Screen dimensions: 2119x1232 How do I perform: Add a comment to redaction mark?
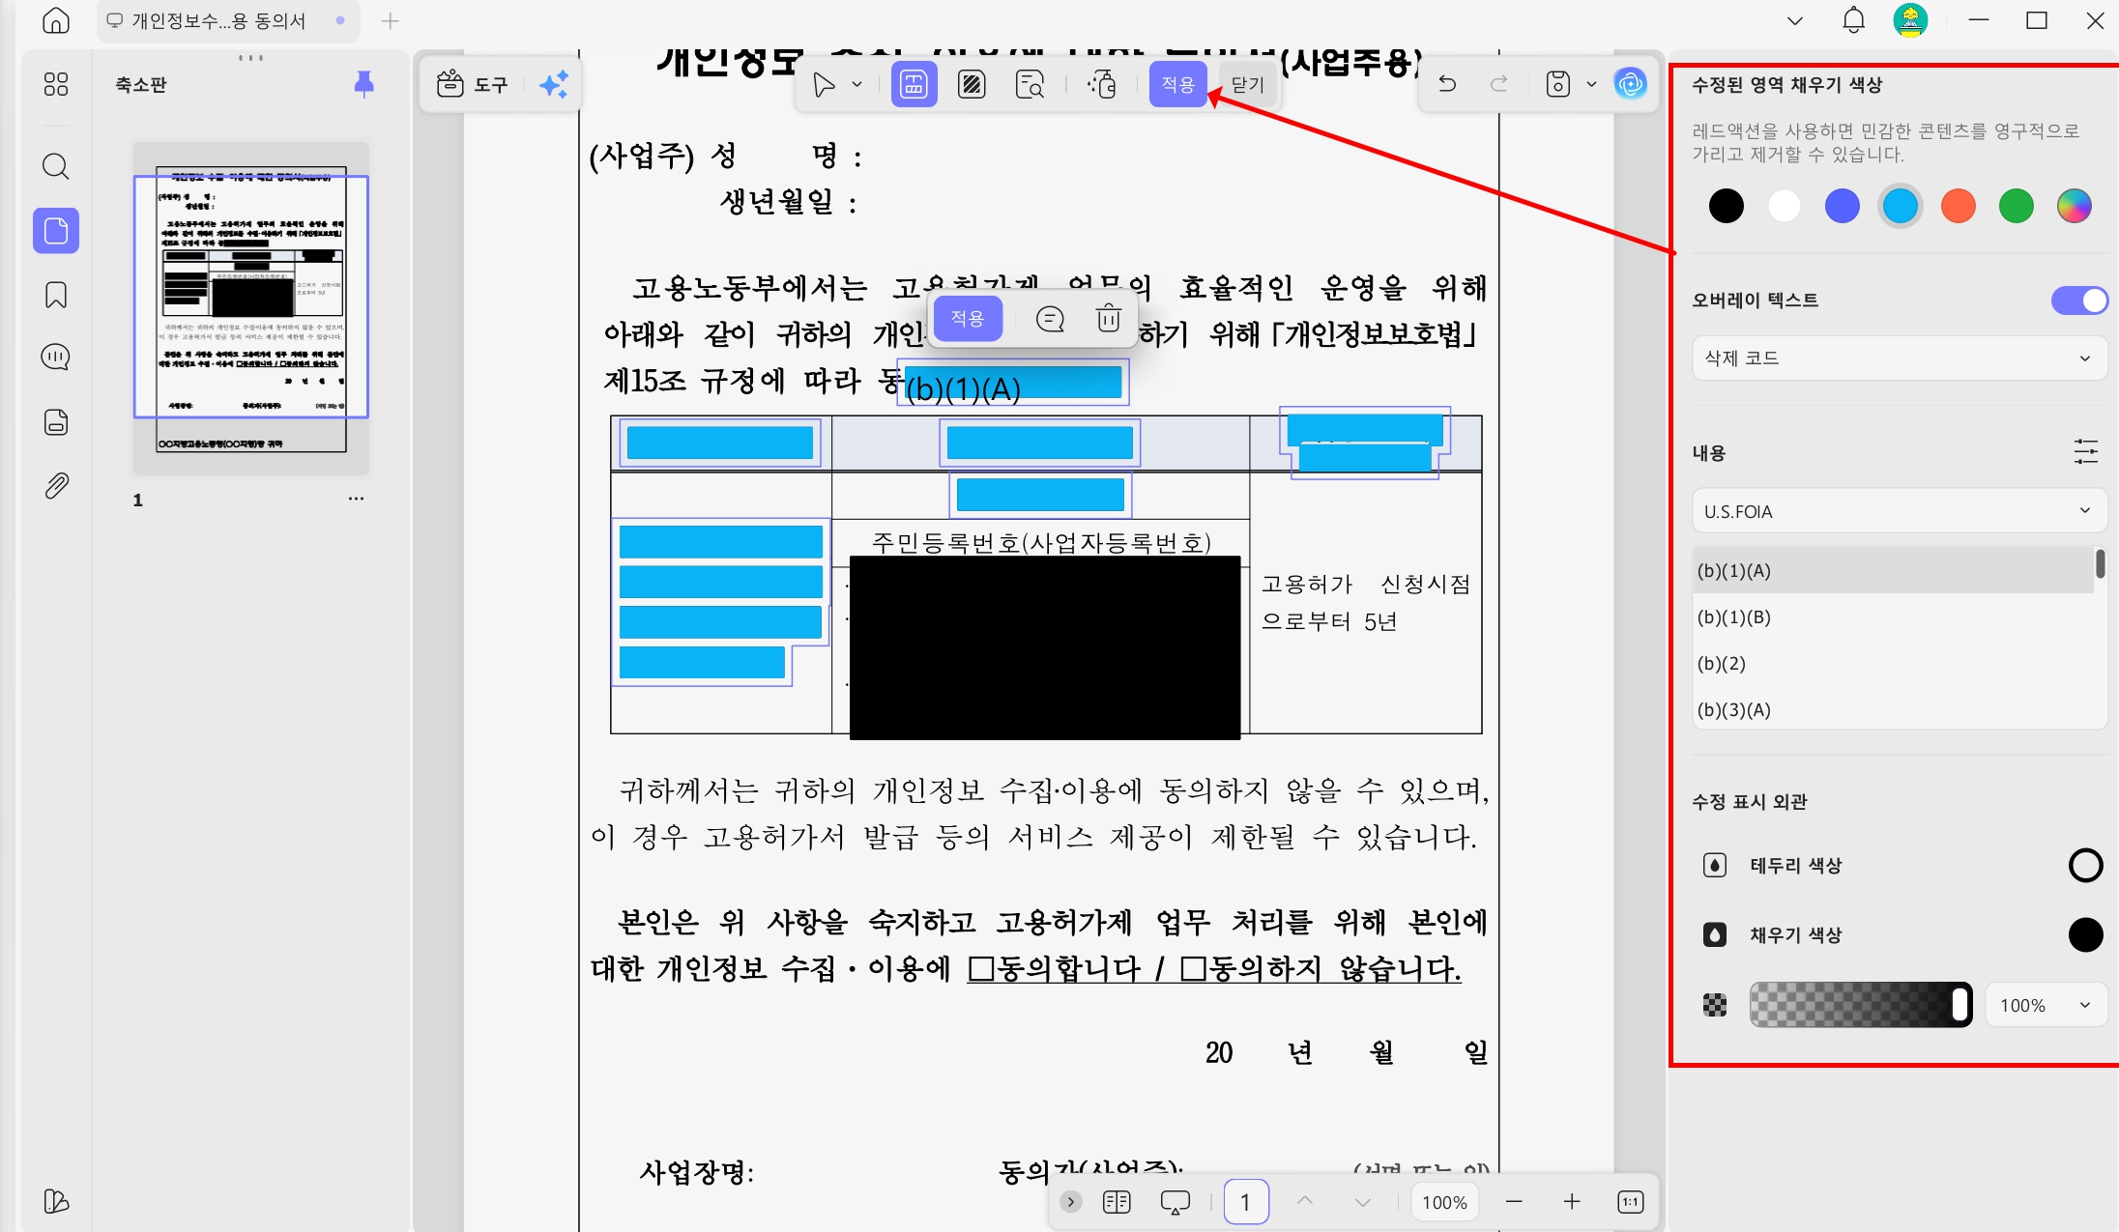click(1050, 319)
